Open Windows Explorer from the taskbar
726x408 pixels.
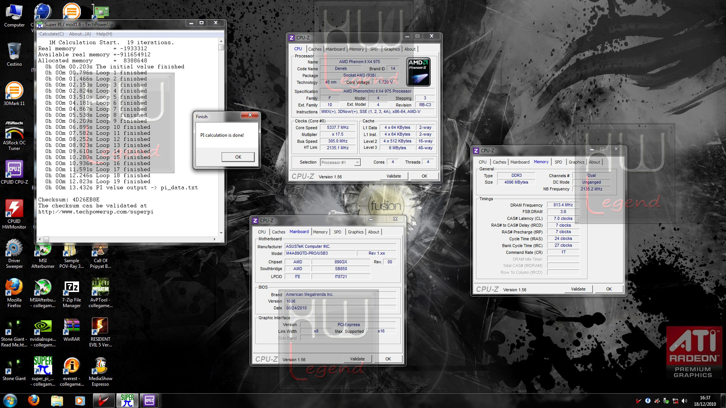point(57,400)
